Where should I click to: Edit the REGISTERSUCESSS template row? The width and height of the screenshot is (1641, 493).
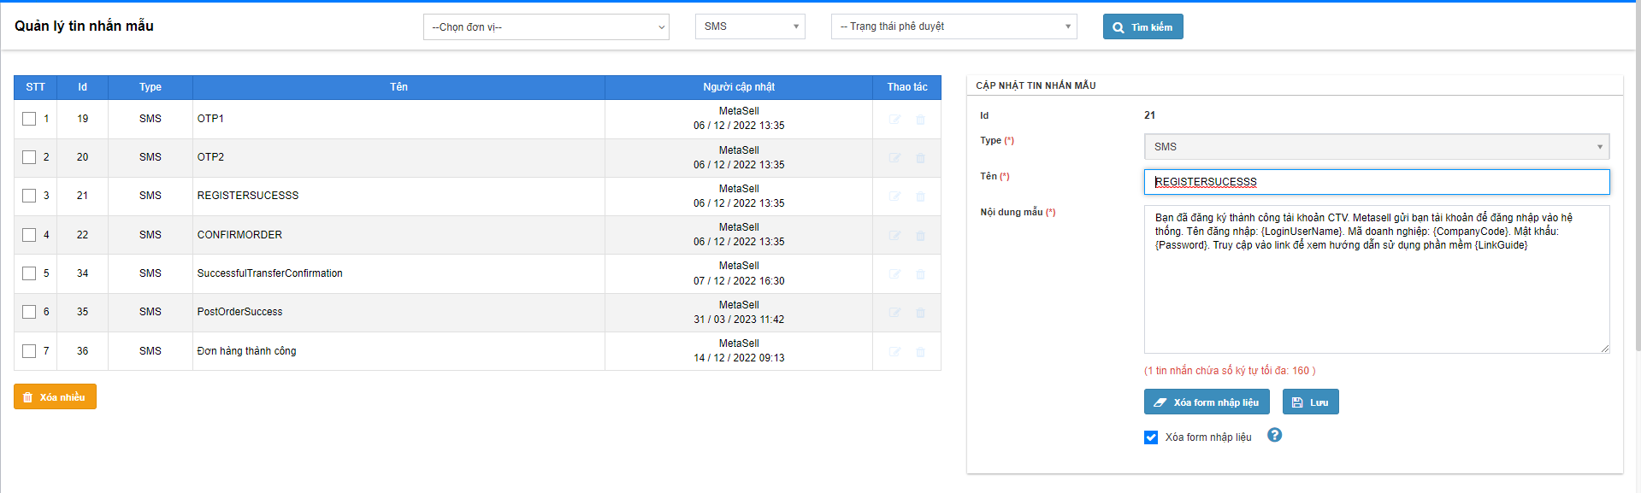[x=894, y=197]
